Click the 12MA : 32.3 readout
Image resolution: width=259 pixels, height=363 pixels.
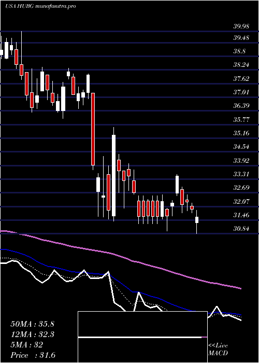pos(32,334)
